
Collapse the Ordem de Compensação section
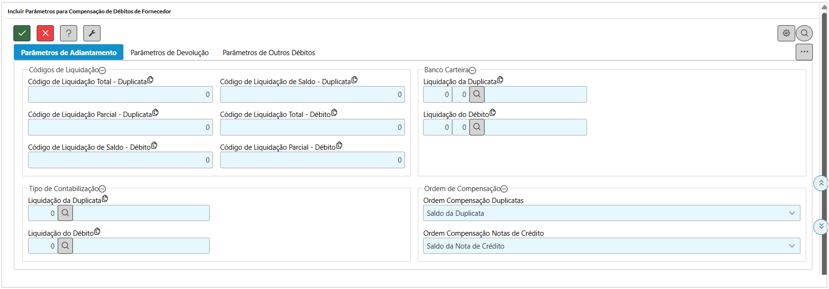pyautogui.click(x=504, y=189)
